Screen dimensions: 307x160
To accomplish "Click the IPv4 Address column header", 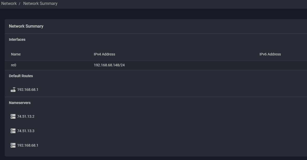I will (x=104, y=54).
